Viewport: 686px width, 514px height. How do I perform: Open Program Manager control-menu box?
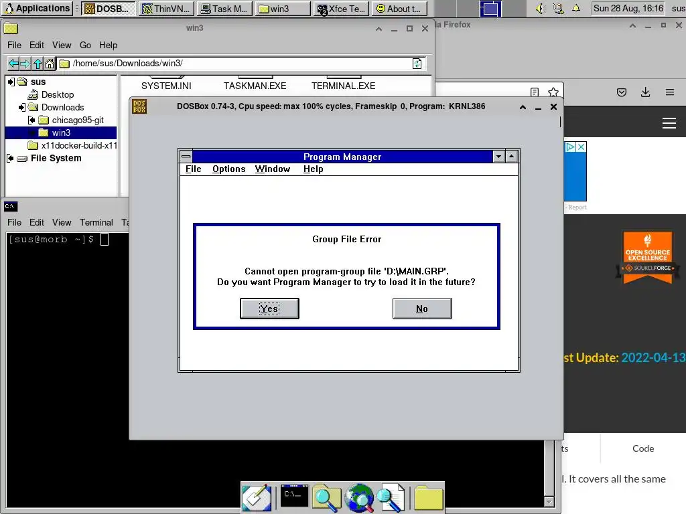click(186, 156)
